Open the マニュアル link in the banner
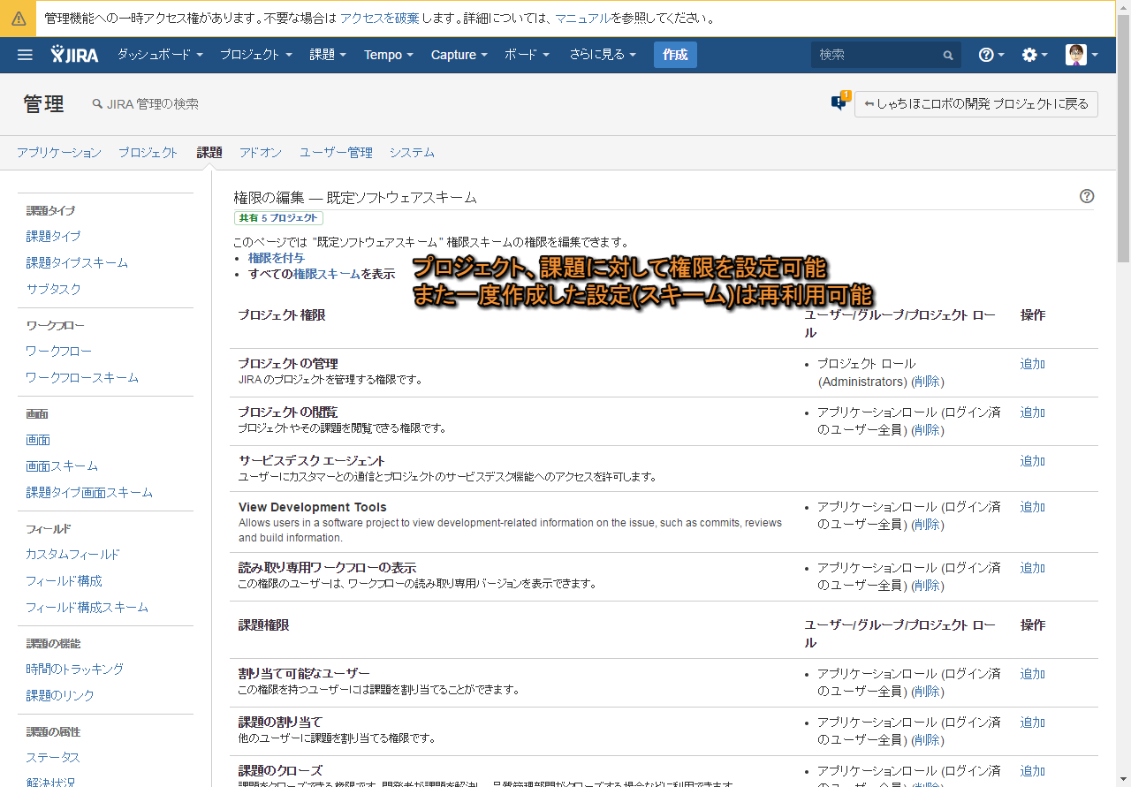This screenshot has height=787, width=1131. 582,18
